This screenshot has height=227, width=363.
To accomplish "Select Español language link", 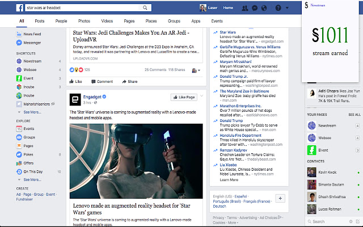I will 240,196.
